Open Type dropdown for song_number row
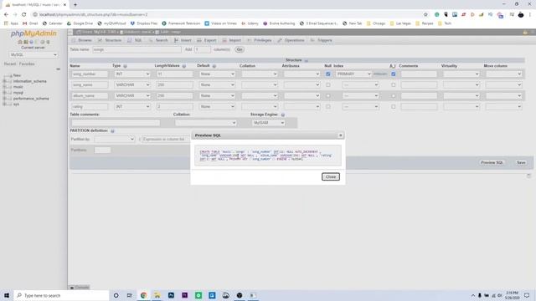536x301 pixels. [x=132, y=74]
